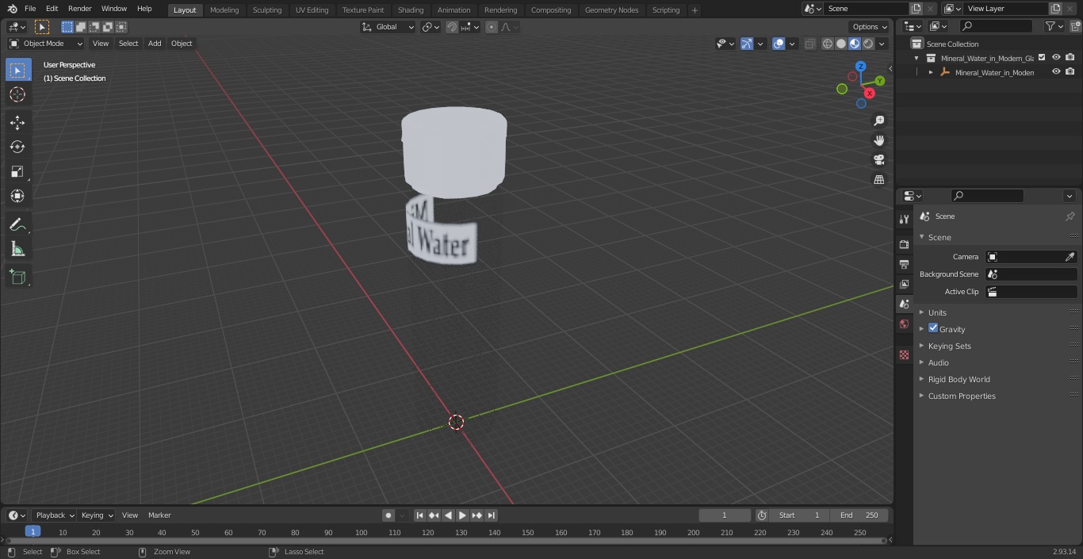Select the Measure ruler tool

point(18,249)
